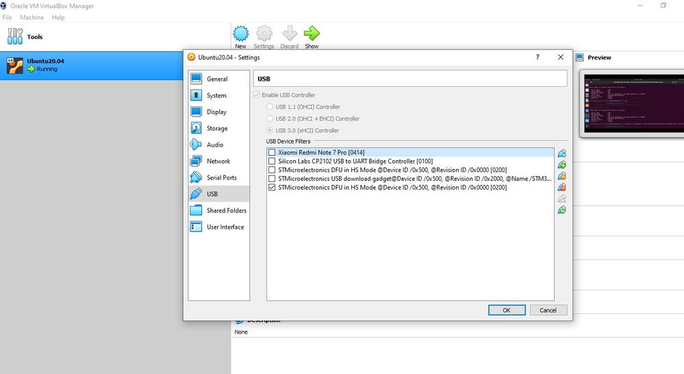The width and height of the screenshot is (684, 374).
Task: Click the remove selected USB filter icon
Action: pos(562,187)
